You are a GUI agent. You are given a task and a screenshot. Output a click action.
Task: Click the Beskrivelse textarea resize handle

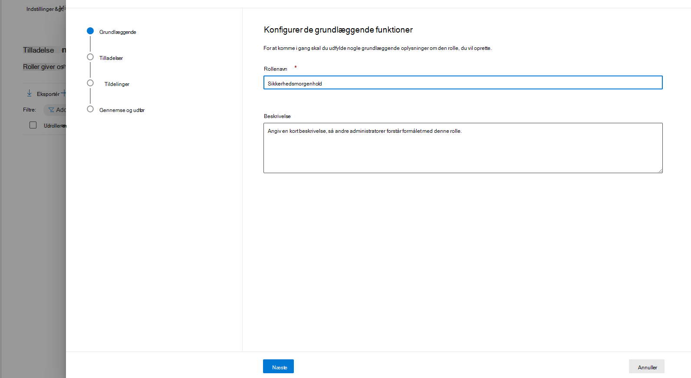tap(660, 170)
